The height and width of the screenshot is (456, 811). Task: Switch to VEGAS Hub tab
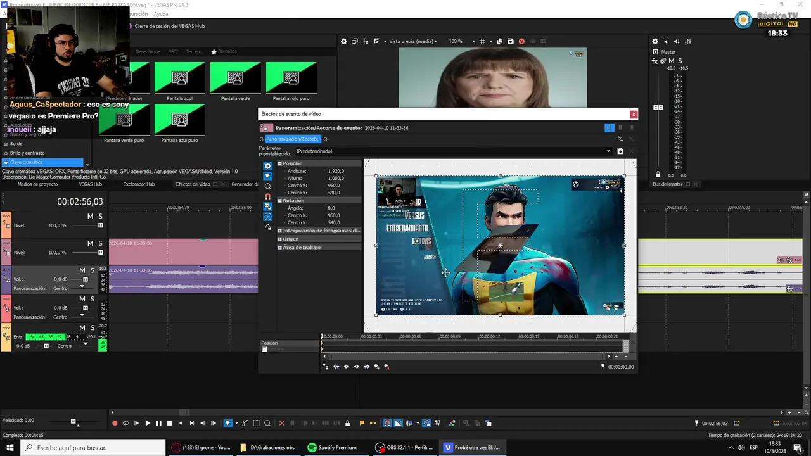pyautogui.click(x=90, y=184)
